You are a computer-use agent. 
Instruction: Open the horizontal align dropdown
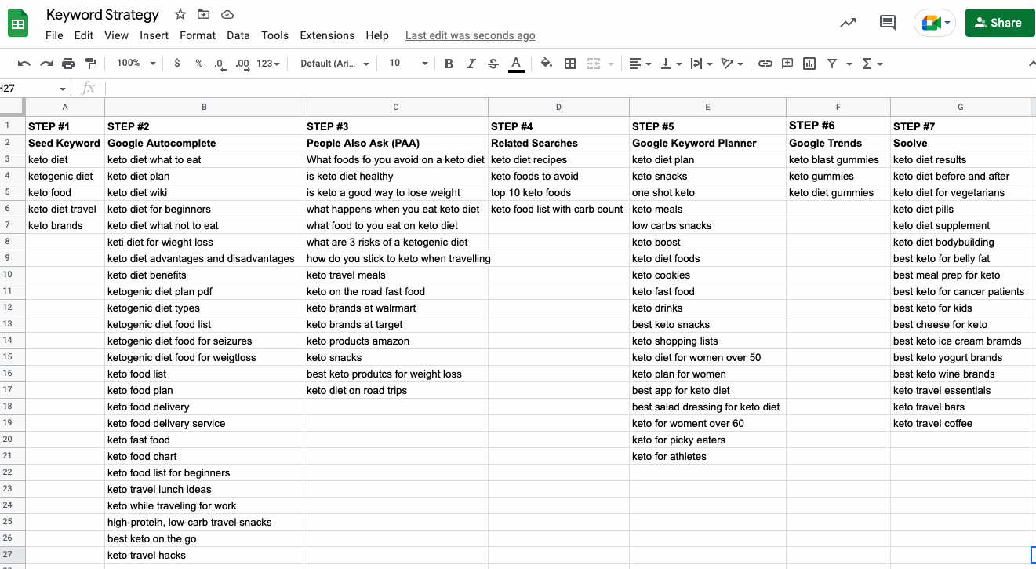[x=640, y=64]
